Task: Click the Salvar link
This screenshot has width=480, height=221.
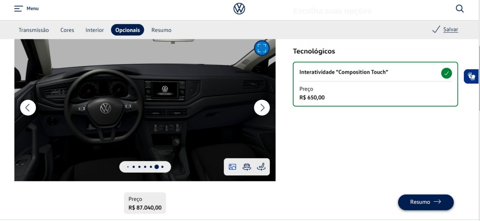Action: [450, 30]
